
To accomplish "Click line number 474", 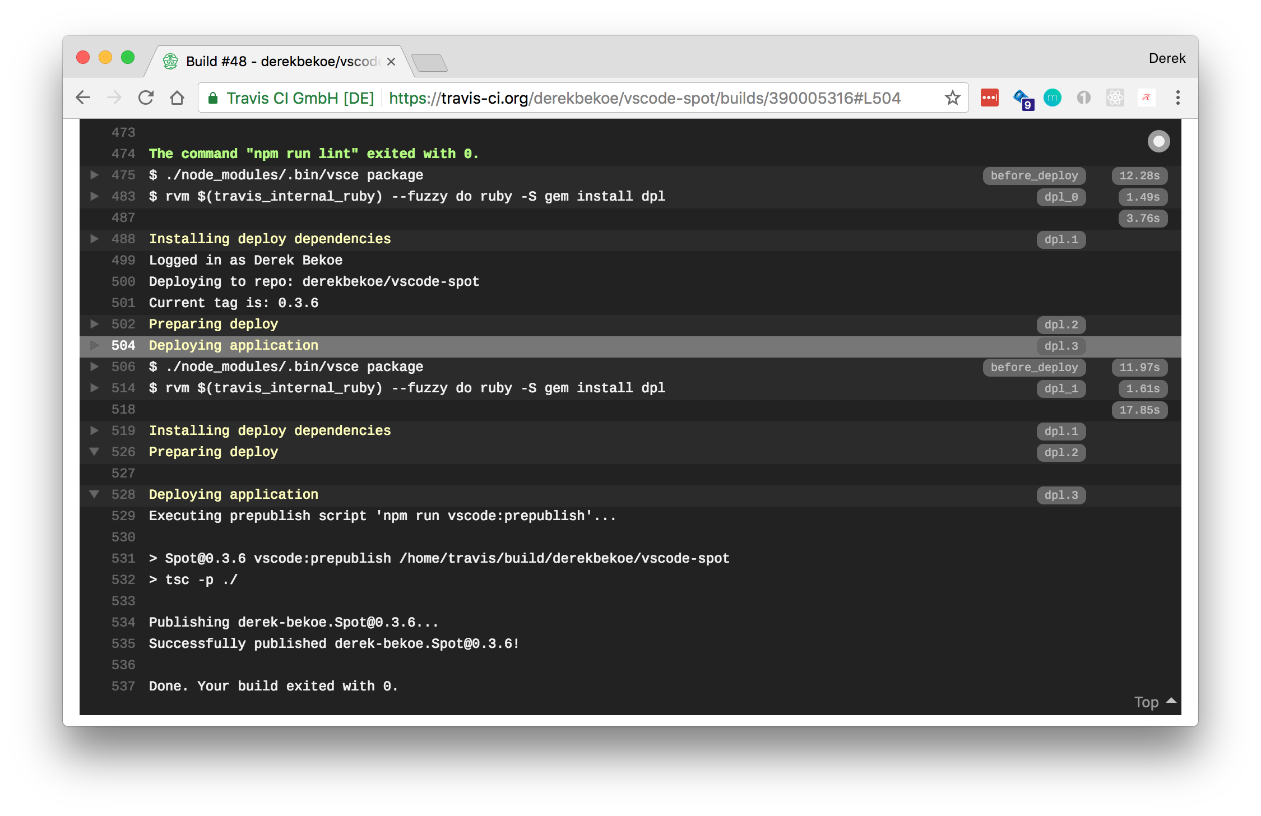I will point(123,154).
